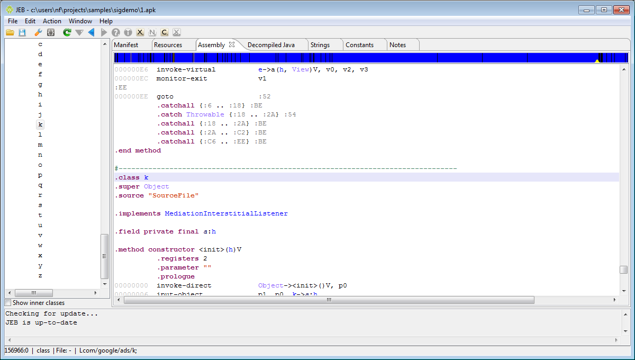Viewport: 635px width, 360px height.
Task: Select class t in the tree
Action: click(40, 215)
